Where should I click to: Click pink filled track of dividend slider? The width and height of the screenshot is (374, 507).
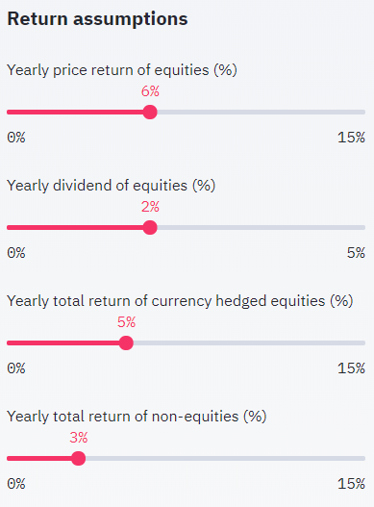tap(75, 227)
